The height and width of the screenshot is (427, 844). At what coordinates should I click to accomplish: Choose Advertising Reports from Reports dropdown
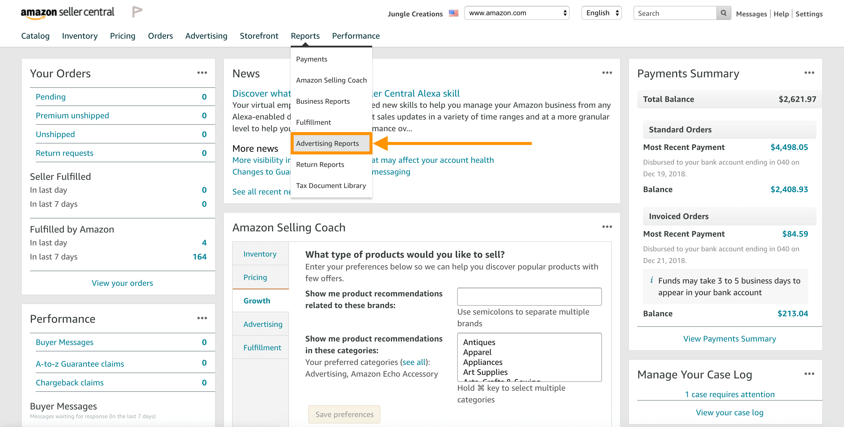[331, 143]
